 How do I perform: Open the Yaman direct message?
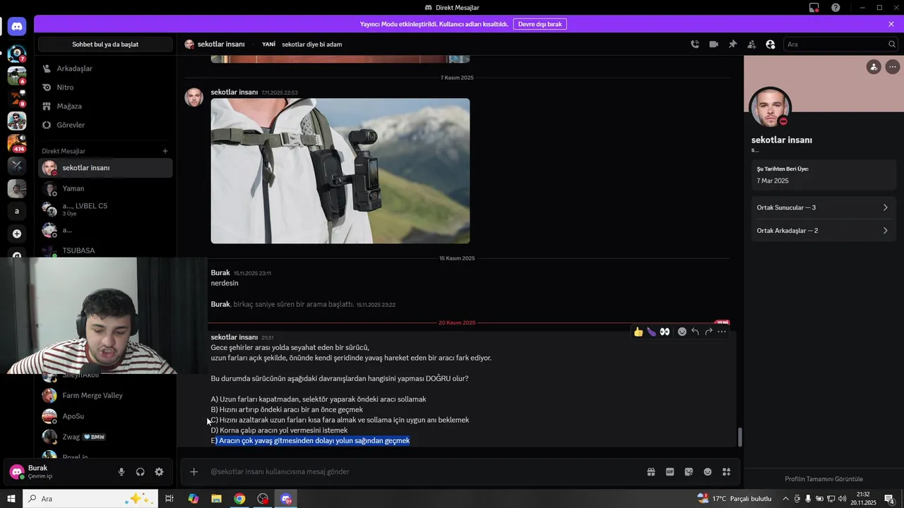tap(105, 188)
